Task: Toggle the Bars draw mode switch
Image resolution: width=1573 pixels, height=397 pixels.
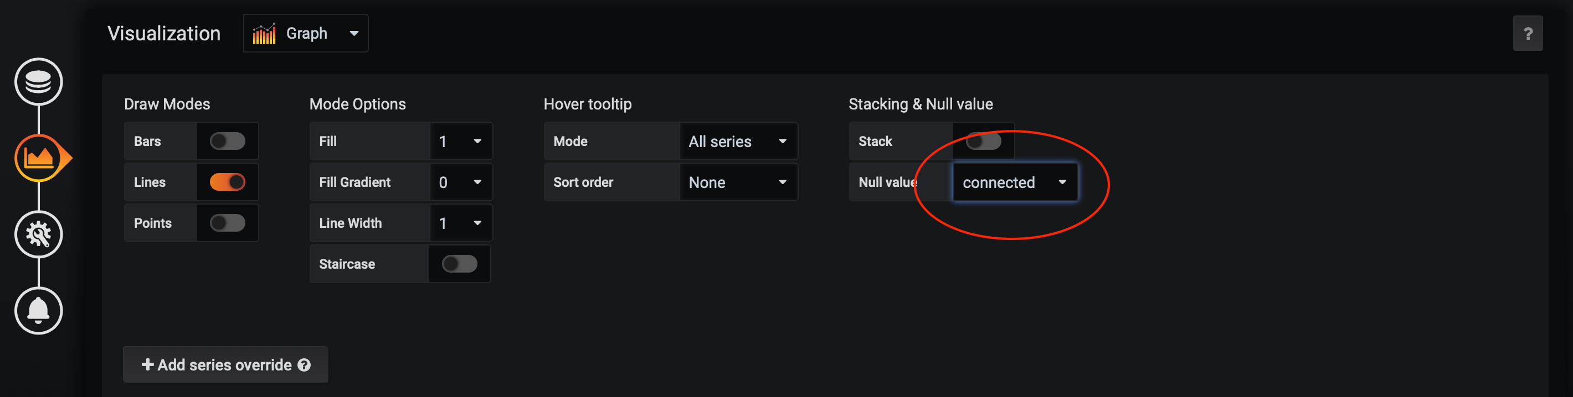Action: click(227, 142)
